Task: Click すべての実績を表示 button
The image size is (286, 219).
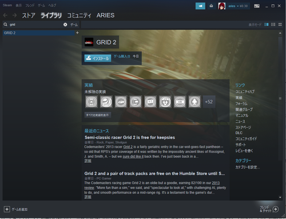Action: coord(97,115)
